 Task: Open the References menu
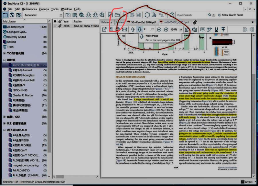click(29, 9)
